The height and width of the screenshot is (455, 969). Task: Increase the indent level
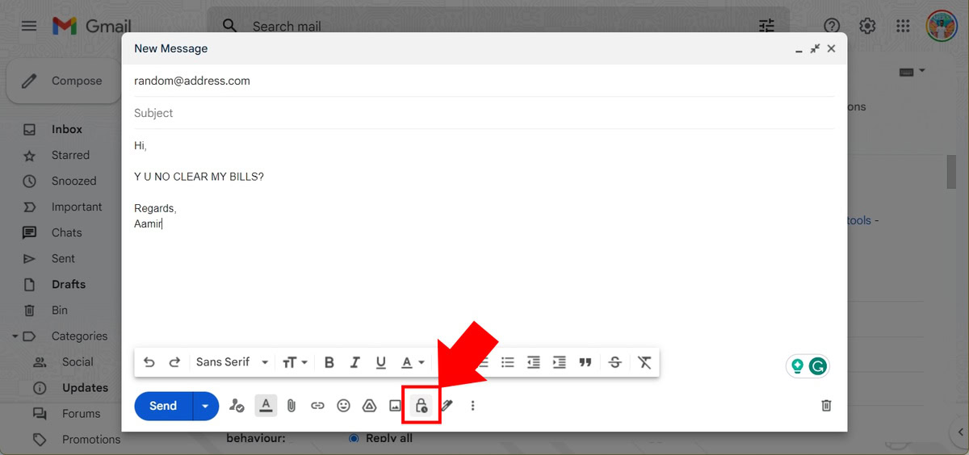[559, 362]
